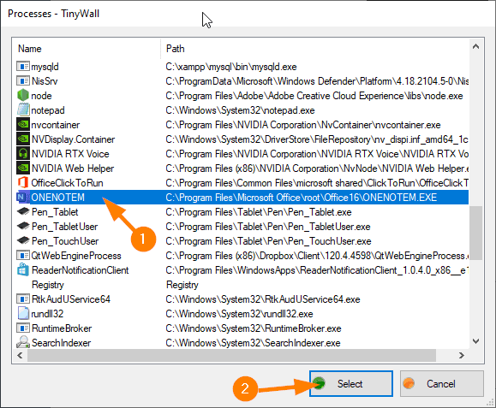This screenshot has height=408, width=496.
Task: Select the SearchIndexer process name
Action: 61,343
